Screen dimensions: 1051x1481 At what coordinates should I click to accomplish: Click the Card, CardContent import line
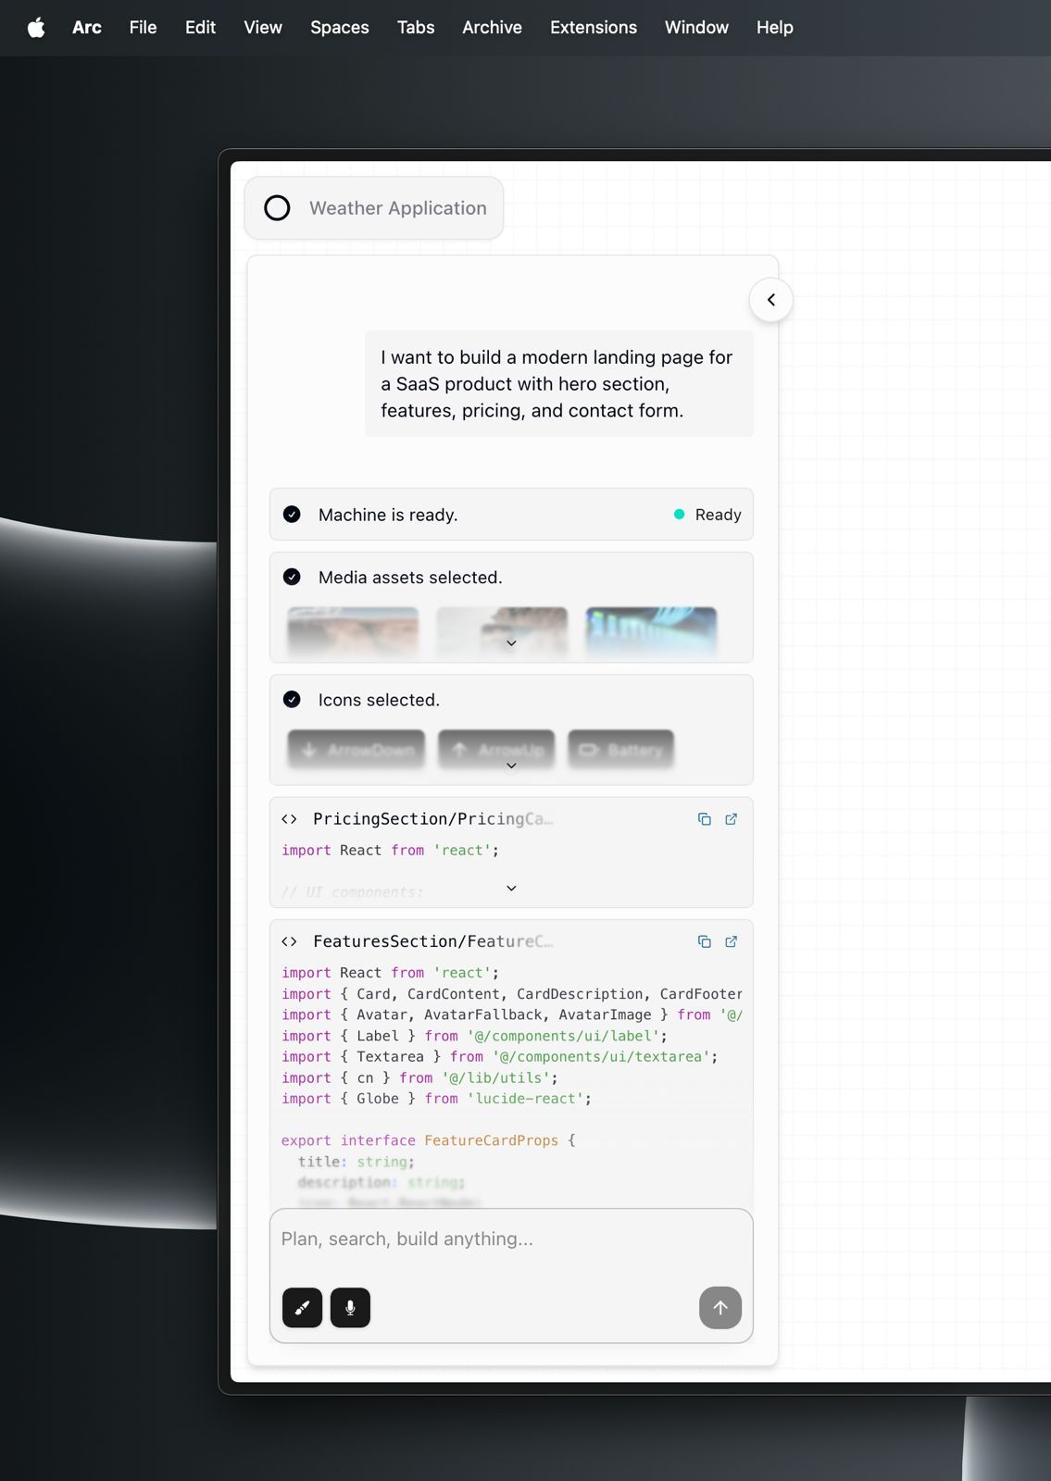512,994
